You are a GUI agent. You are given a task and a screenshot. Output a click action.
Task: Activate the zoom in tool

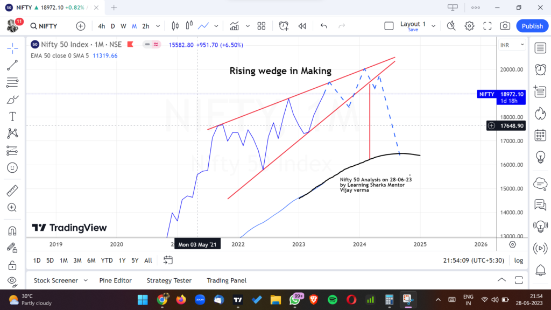click(12, 207)
